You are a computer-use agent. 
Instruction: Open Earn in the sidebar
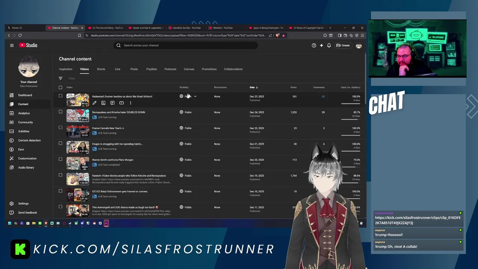pos(28,149)
